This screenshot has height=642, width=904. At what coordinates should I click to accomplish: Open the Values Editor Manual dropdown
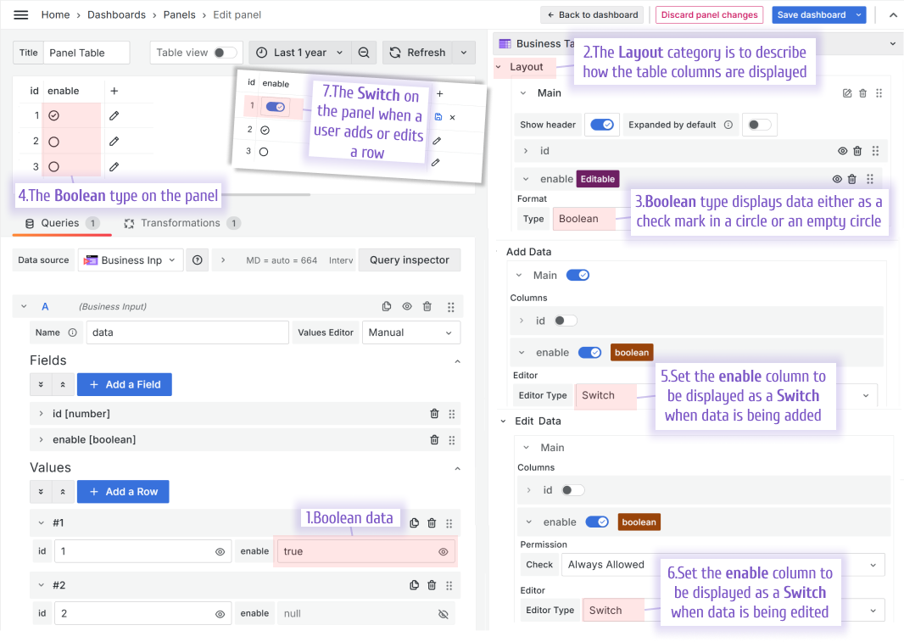[x=410, y=332]
